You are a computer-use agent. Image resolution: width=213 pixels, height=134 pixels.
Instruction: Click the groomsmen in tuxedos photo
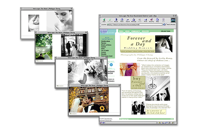[x=139, y=107]
